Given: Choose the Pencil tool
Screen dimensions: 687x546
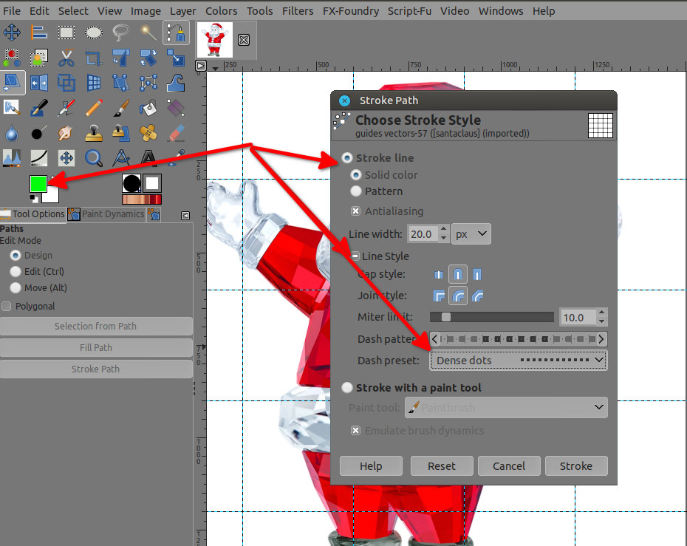Looking at the screenshot, I should (x=94, y=108).
